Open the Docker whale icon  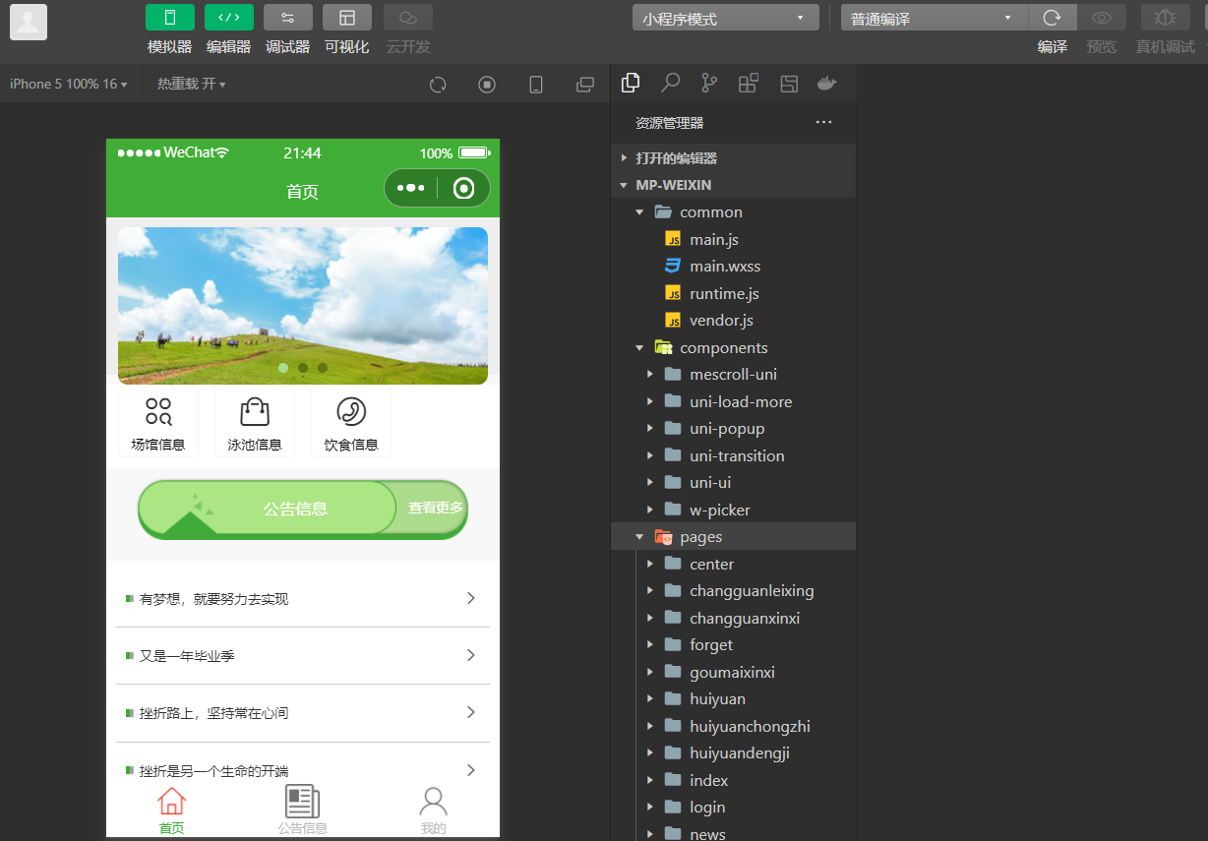point(827,84)
